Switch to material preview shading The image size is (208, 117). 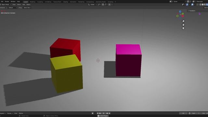[205, 5]
